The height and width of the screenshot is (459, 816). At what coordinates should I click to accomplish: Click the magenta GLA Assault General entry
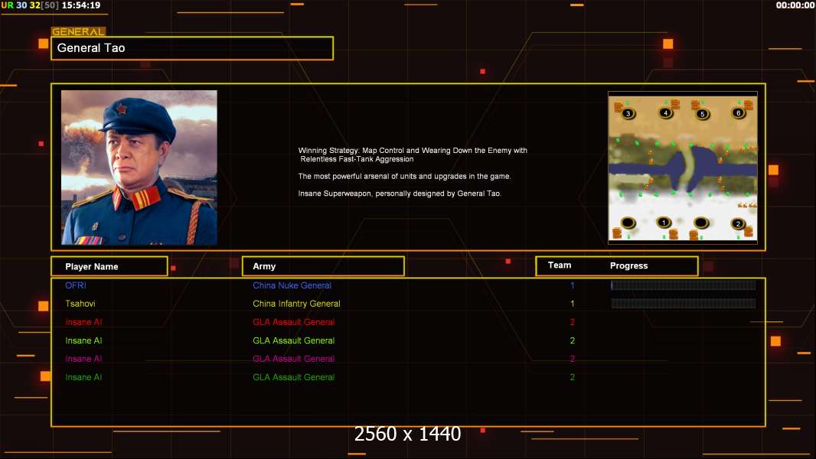pos(293,359)
